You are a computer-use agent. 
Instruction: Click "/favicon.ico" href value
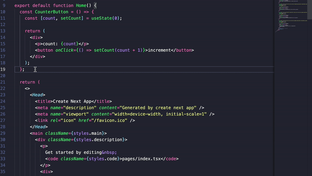[109, 120]
